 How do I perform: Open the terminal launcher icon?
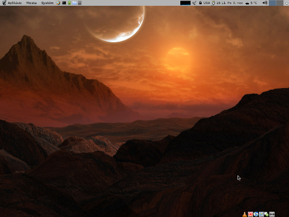[64, 3]
